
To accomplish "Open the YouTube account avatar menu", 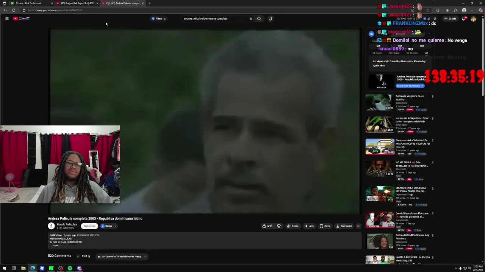I will pos(473,19).
